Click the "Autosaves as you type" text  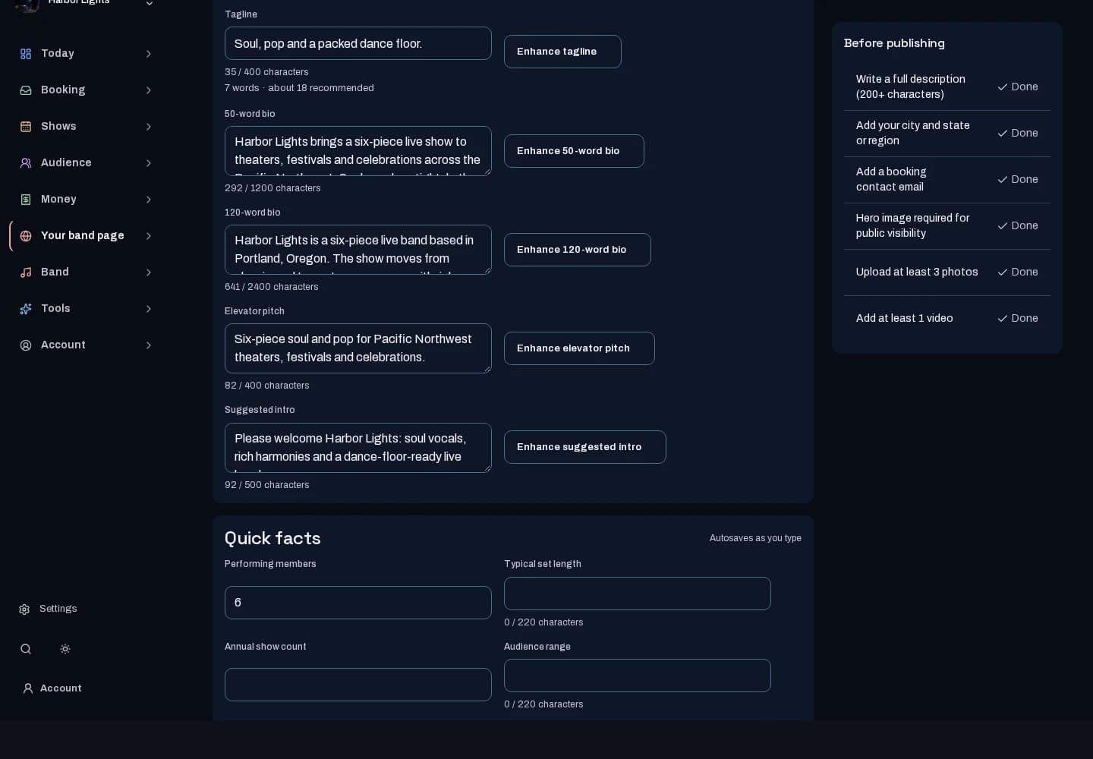click(x=755, y=538)
